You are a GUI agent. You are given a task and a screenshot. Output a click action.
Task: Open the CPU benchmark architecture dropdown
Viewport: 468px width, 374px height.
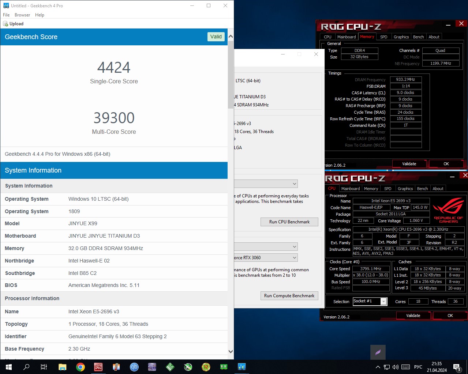(266, 184)
